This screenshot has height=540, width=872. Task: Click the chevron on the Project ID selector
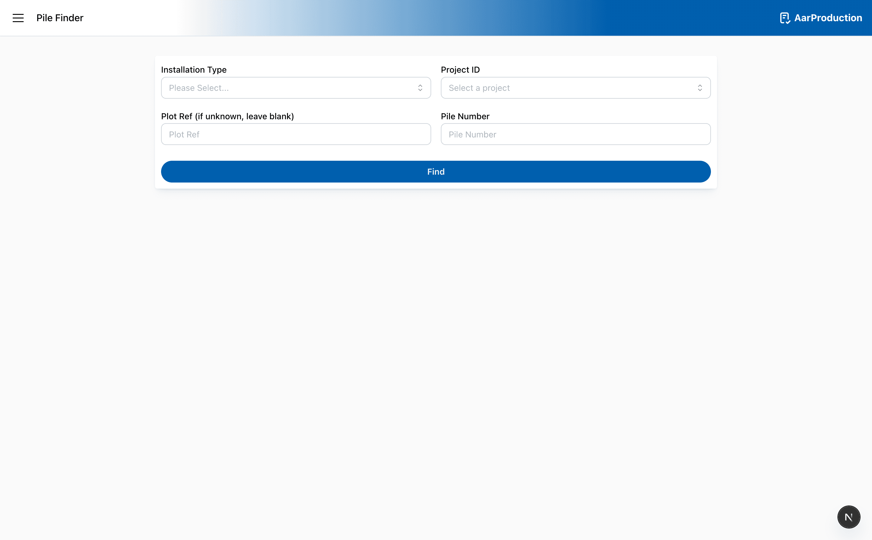pos(700,88)
